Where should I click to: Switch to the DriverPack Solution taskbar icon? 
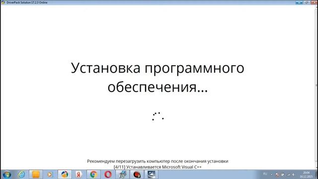(x=65, y=175)
